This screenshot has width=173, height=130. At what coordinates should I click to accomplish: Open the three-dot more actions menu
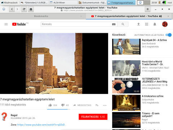click(105, 105)
